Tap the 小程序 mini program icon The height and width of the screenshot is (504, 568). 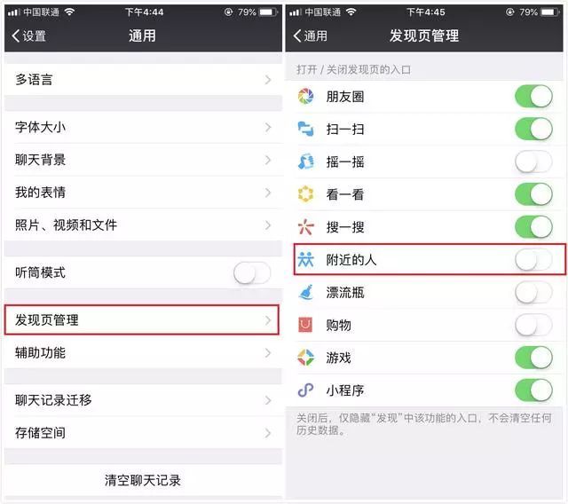pos(305,390)
